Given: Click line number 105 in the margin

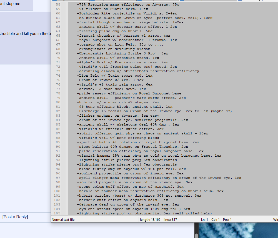Looking at the screenshot, I should [57, 213].
